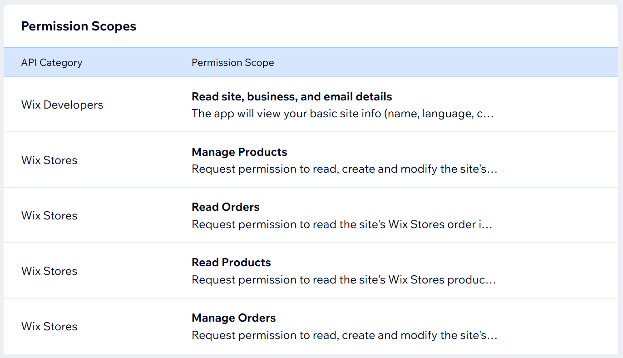This screenshot has width=623, height=358.
Task: Select Wix Stores beside Read Products
Action: click(49, 271)
